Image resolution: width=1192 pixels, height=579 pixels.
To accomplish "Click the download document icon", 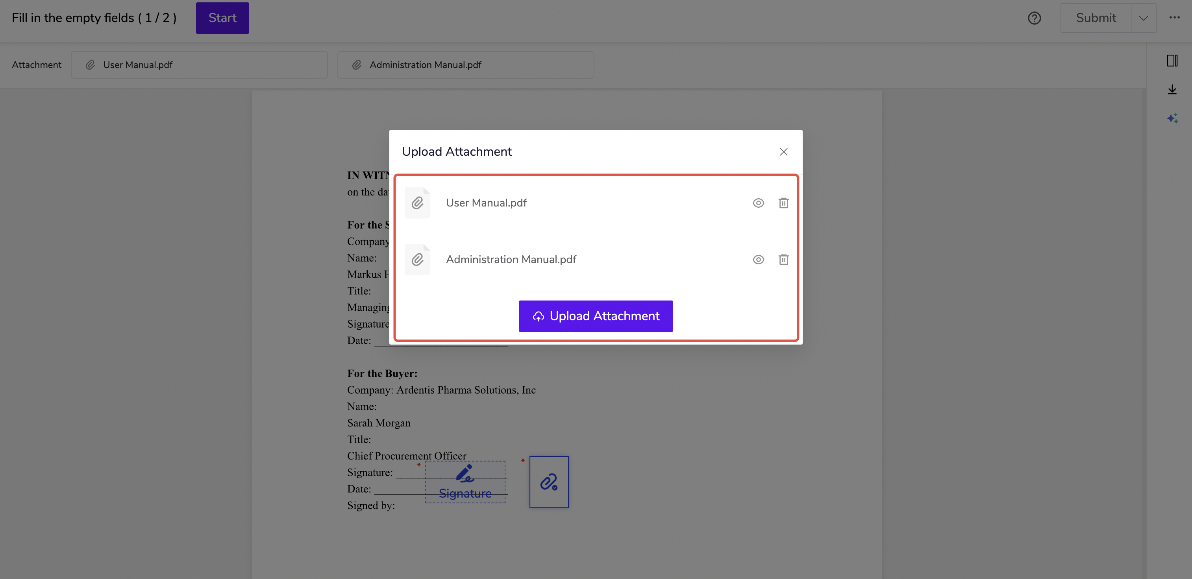I will 1172,89.
